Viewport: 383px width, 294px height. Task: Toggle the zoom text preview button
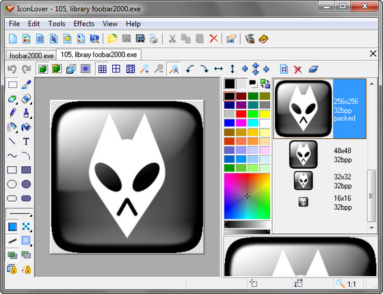pos(174,69)
